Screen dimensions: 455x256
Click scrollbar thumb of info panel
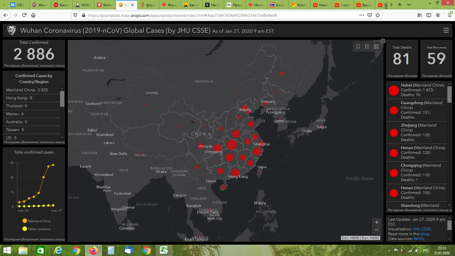(x=450, y=225)
